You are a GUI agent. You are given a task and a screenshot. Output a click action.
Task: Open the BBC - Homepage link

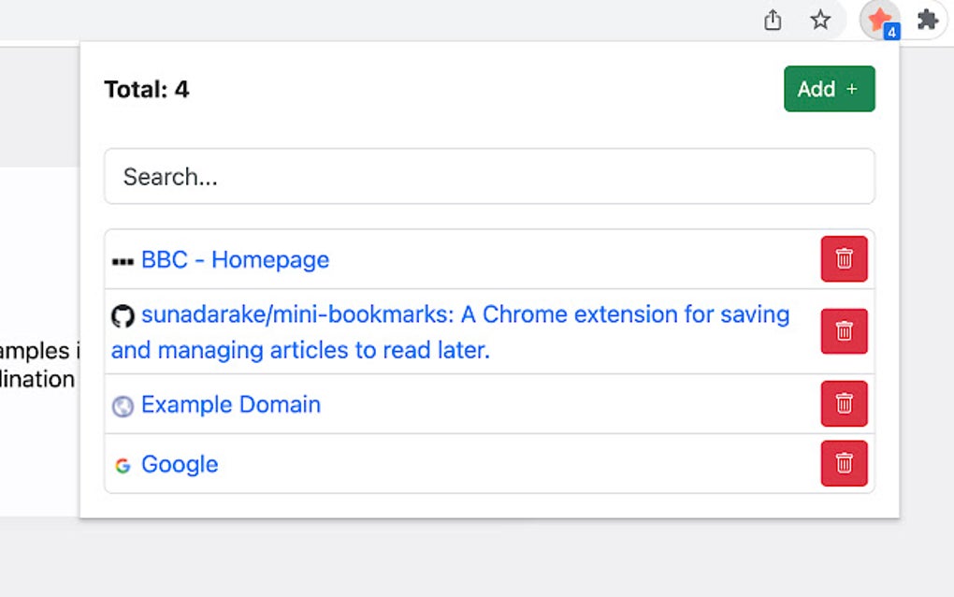tap(235, 259)
